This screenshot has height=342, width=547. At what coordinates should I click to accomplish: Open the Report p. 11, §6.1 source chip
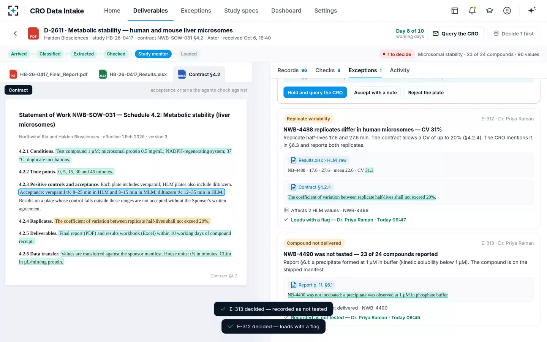(x=312, y=285)
